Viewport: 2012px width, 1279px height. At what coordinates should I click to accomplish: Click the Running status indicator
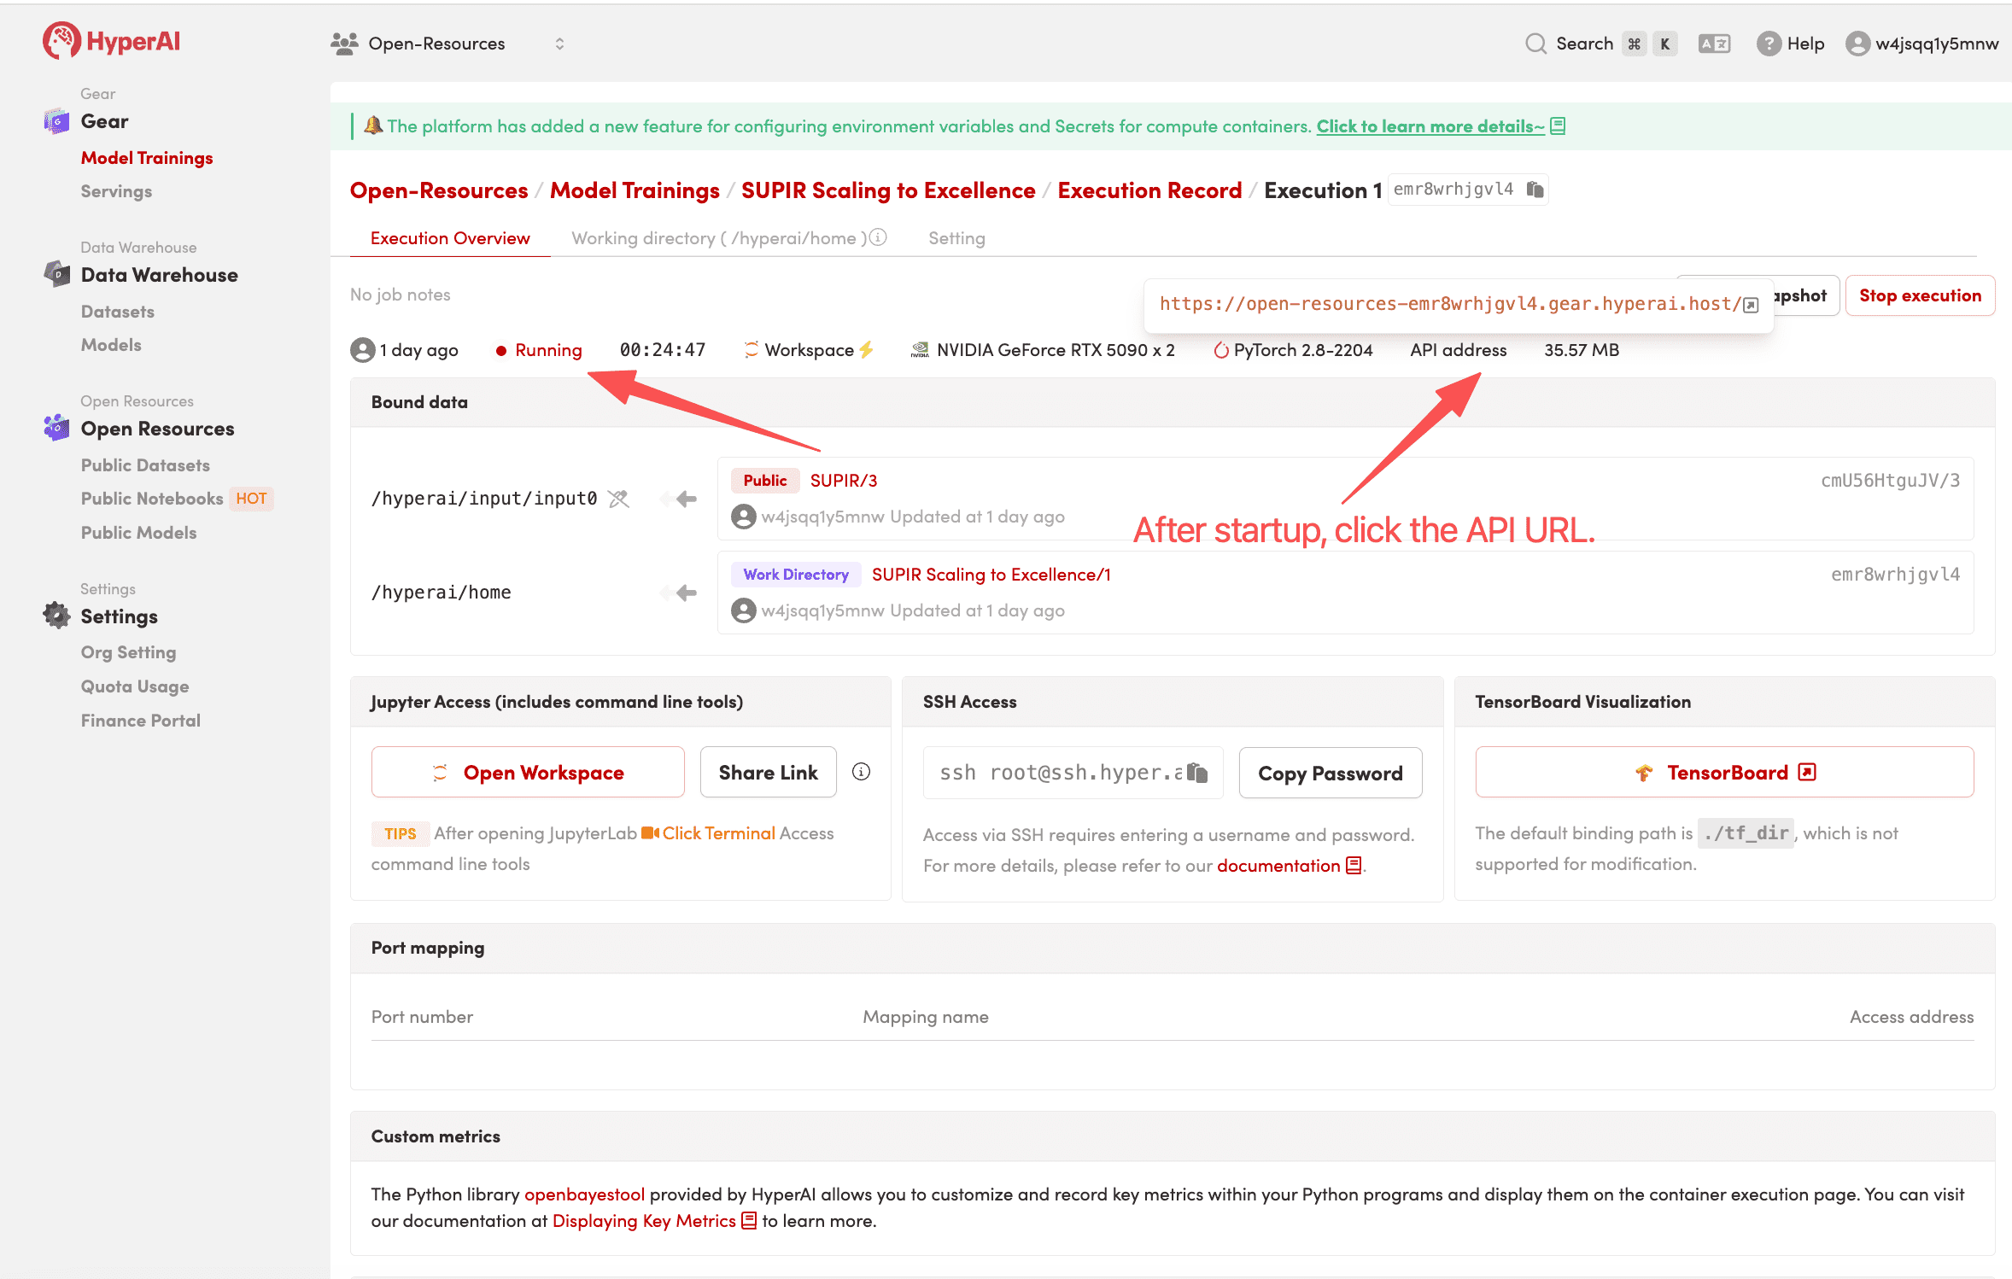click(x=539, y=350)
